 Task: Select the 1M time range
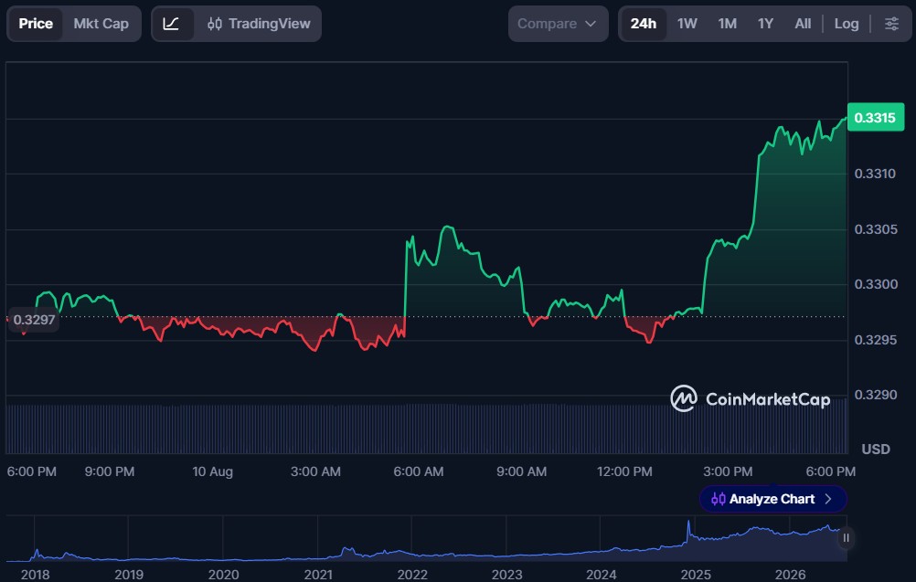pos(728,24)
